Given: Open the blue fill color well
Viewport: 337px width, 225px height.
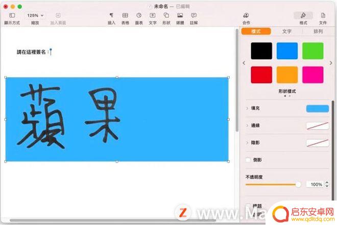Looking at the screenshot, I should (x=318, y=109).
